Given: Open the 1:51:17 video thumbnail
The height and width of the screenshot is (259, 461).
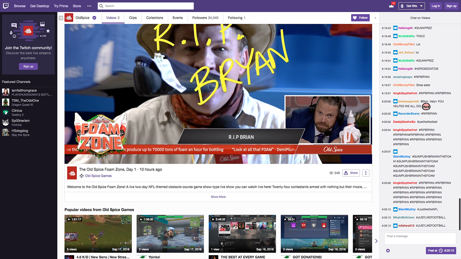Looking at the screenshot, I should (x=98, y=234).
